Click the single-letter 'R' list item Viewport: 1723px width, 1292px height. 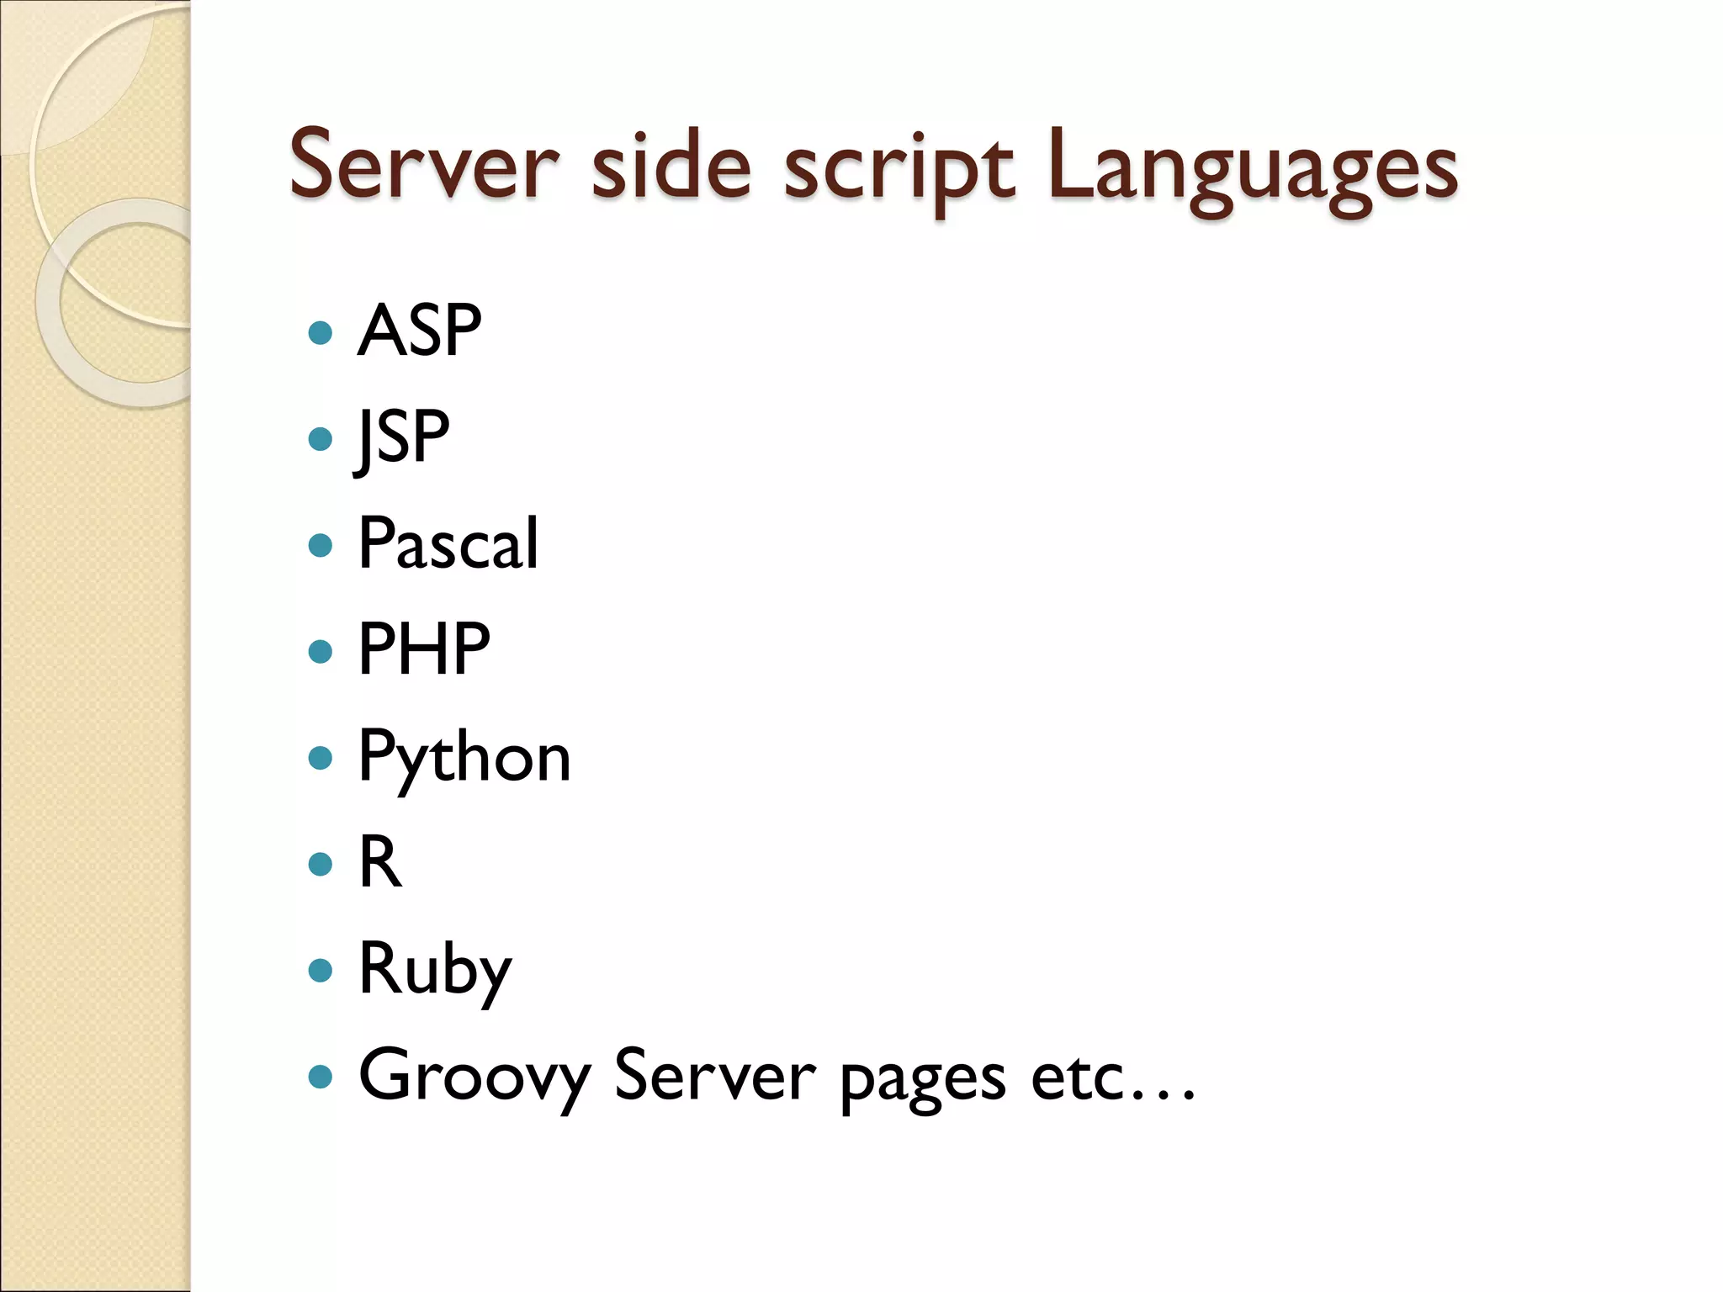click(380, 862)
